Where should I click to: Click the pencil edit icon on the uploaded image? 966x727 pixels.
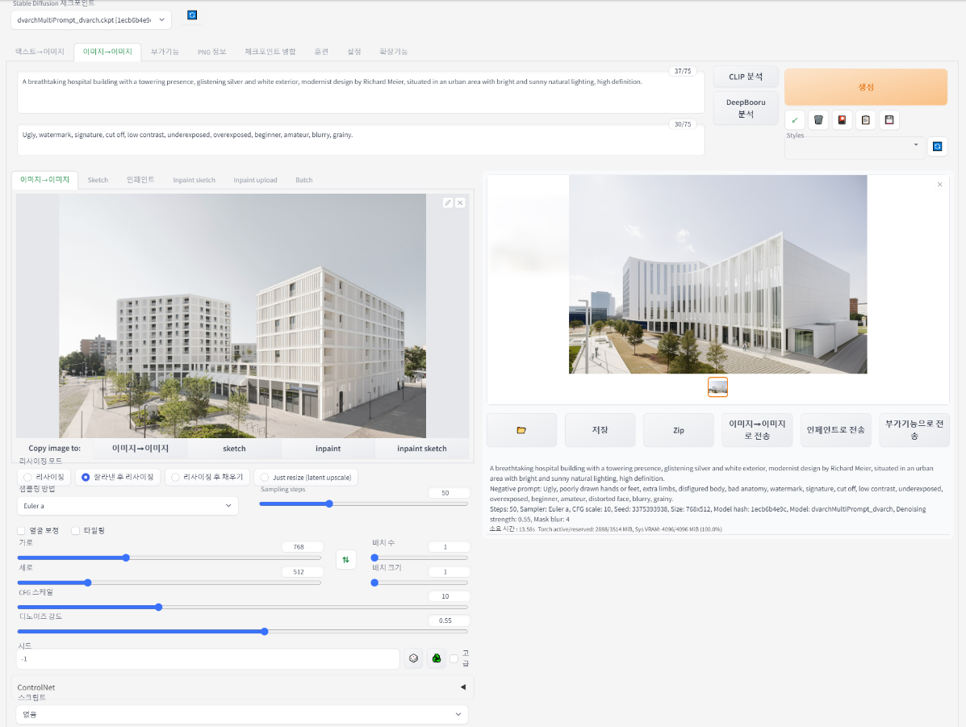pos(448,203)
